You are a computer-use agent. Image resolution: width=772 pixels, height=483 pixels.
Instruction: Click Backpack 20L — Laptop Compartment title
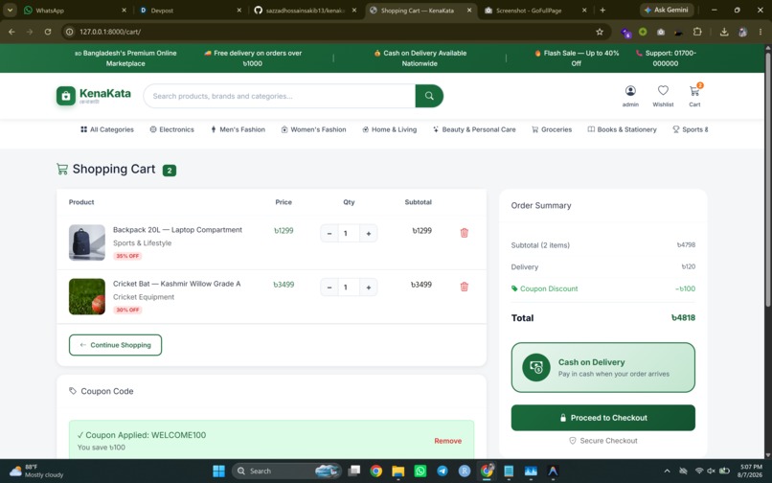click(177, 230)
